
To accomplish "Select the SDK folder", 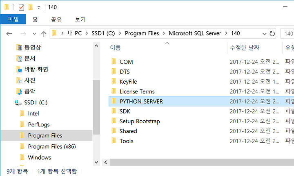I will (x=125, y=111).
